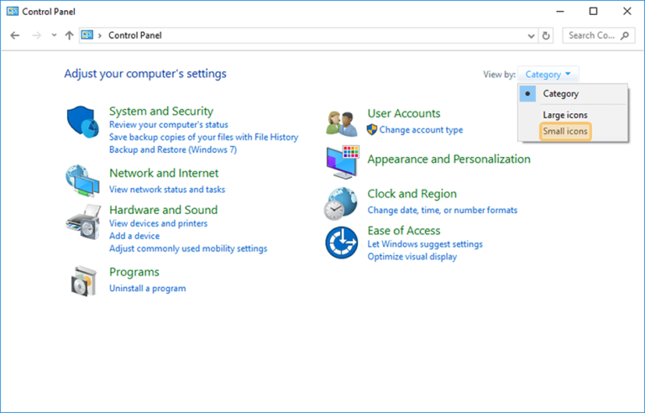Click the Search Control Panel box
The image size is (645, 413).
[599, 36]
